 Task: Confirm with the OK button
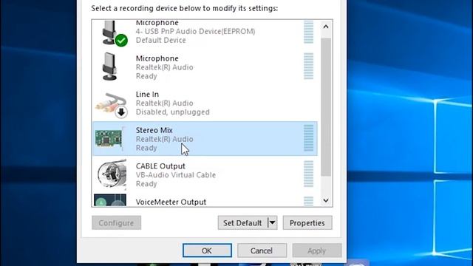tap(207, 250)
